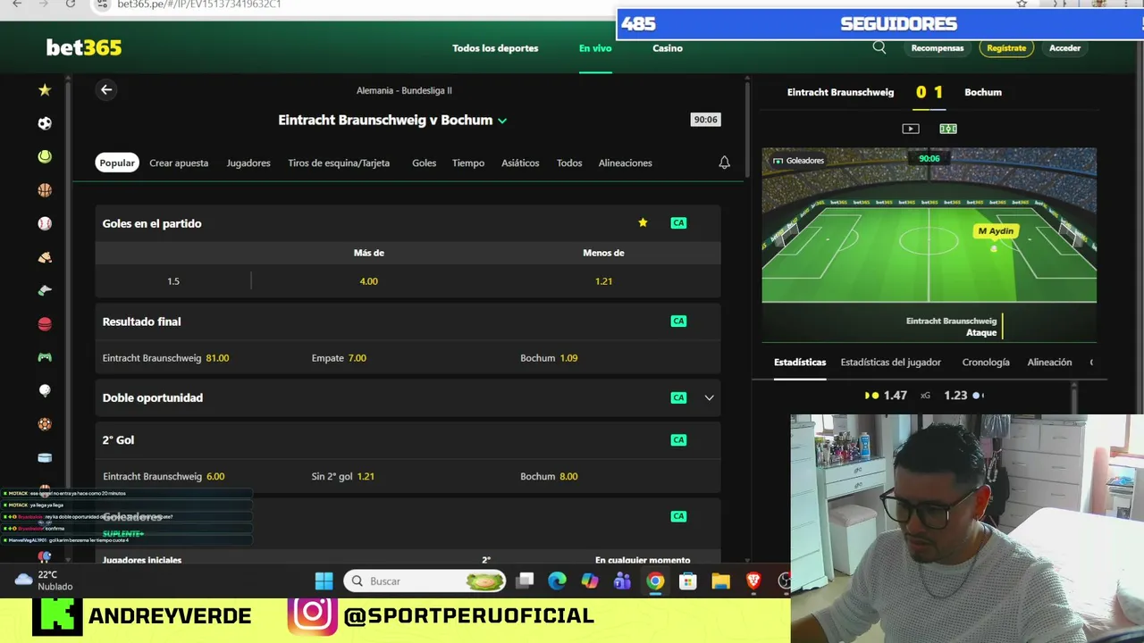Screen dimensions: 1144x643
Task: Open Microsoft Store from the taskbar
Action: tap(687, 581)
